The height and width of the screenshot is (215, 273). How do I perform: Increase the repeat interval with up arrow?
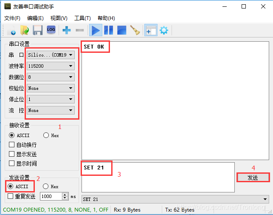[x=65, y=195]
